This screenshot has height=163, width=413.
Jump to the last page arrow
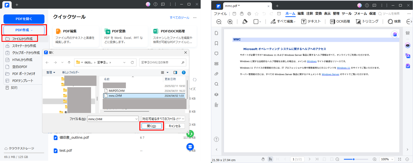pyautogui.click(x=317, y=159)
